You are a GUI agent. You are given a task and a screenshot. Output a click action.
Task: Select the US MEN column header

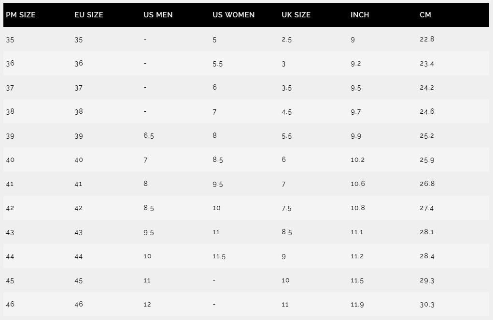pos(158,15)
